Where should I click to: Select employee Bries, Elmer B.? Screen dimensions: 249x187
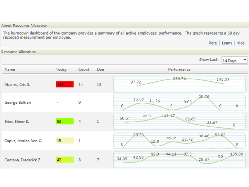tap(17, 122)
